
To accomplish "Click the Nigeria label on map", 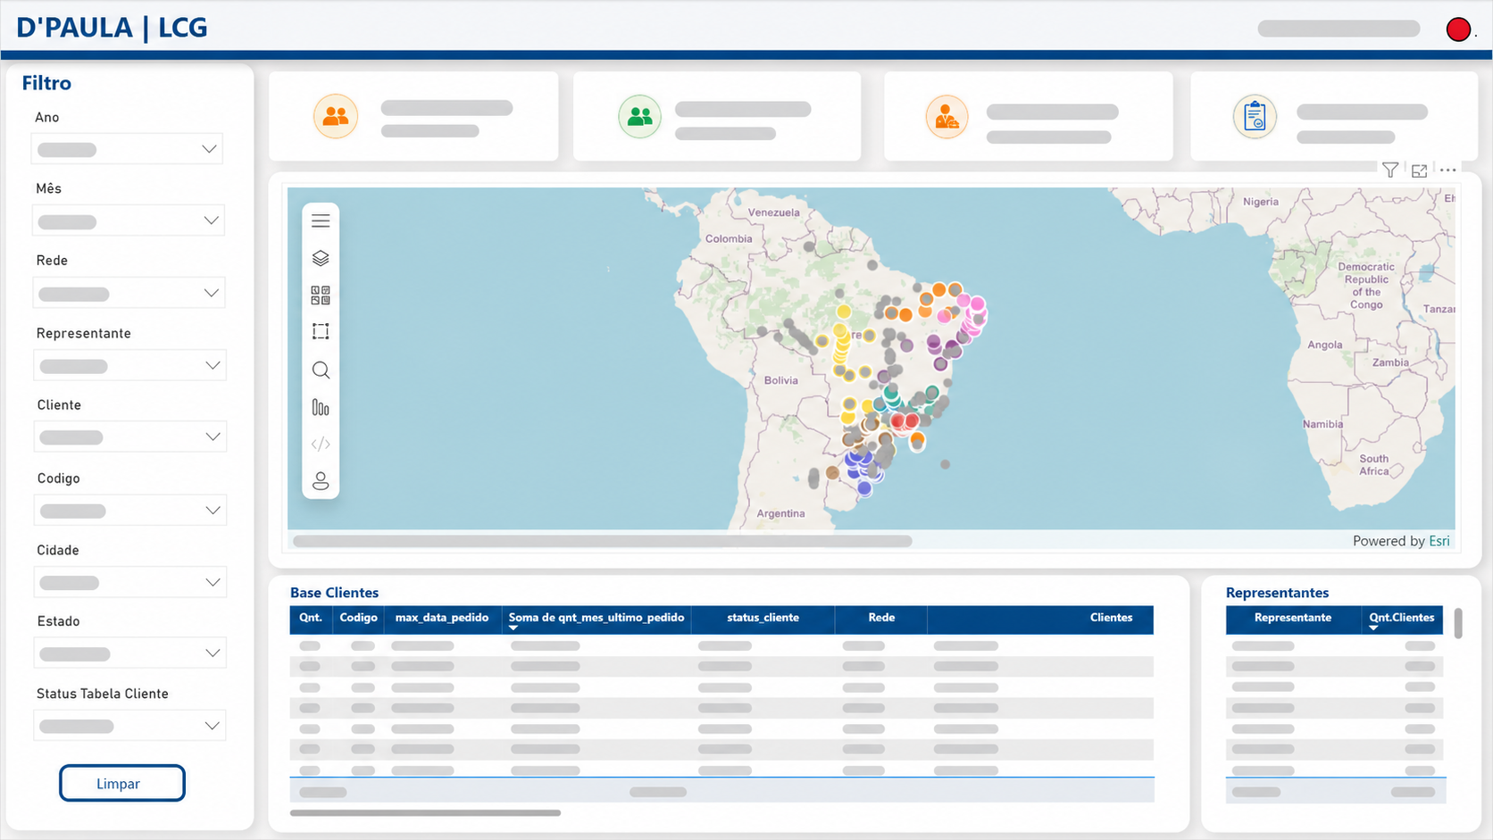I will pyautogui.click(x=1261, y=202).
